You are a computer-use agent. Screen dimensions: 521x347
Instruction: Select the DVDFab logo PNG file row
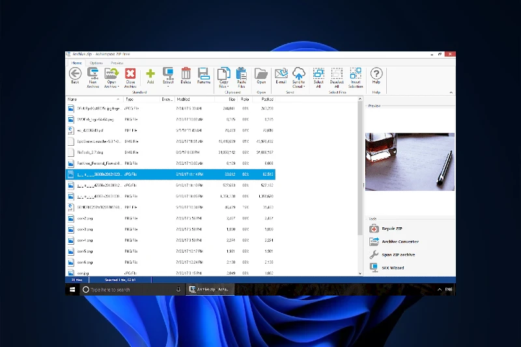click(171, 120)
